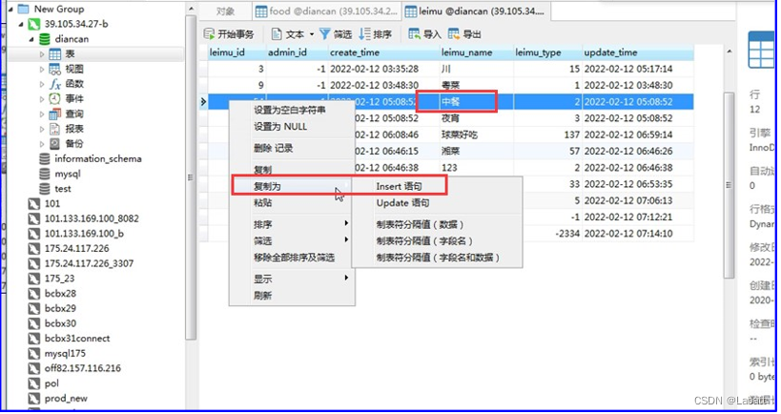Select the 查询 queries icon
This screenshot has height=414, width=781.
pos(54,114)
